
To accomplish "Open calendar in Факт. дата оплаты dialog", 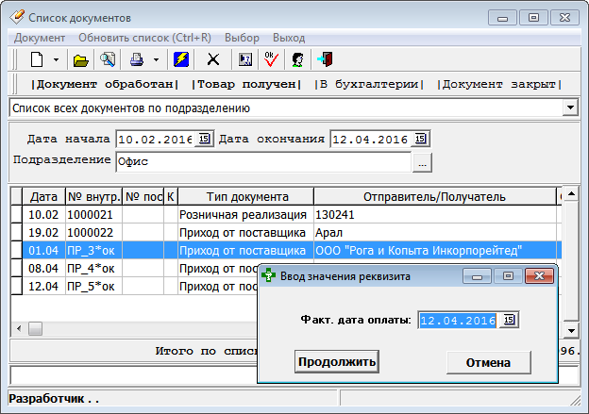I will click(509, 320).
